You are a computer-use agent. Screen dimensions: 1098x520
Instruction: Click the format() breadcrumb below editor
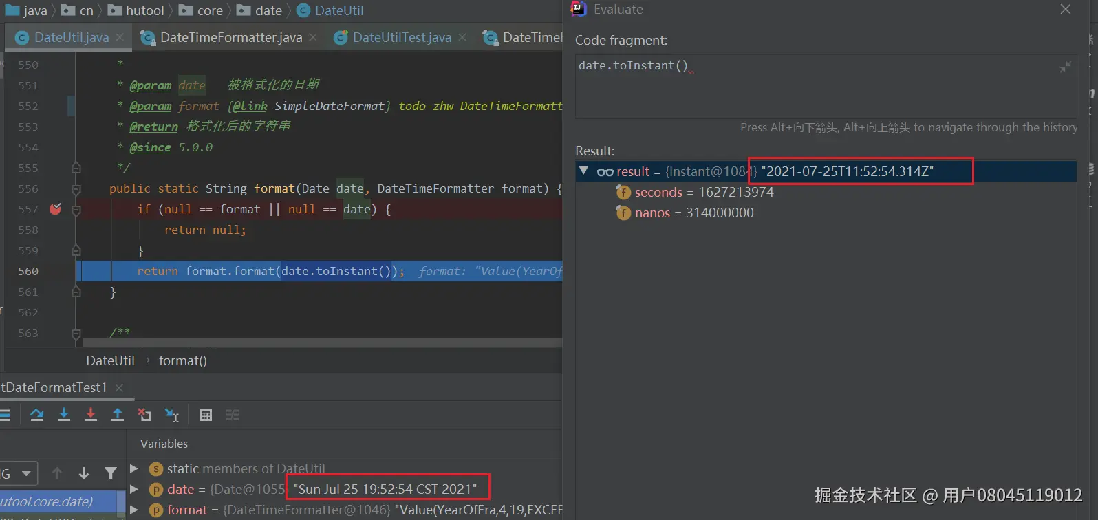pos(182,360)
